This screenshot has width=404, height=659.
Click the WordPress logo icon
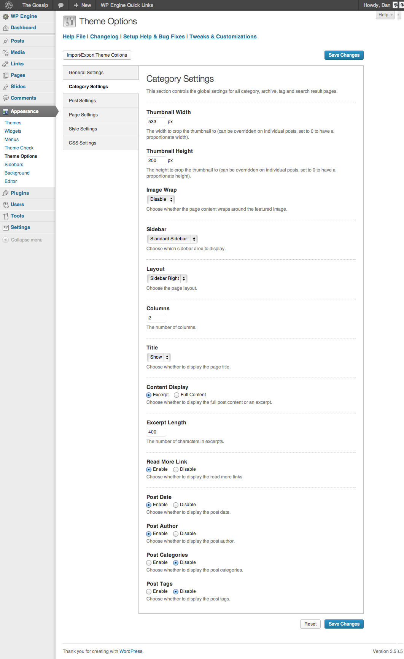click(9, 5)
